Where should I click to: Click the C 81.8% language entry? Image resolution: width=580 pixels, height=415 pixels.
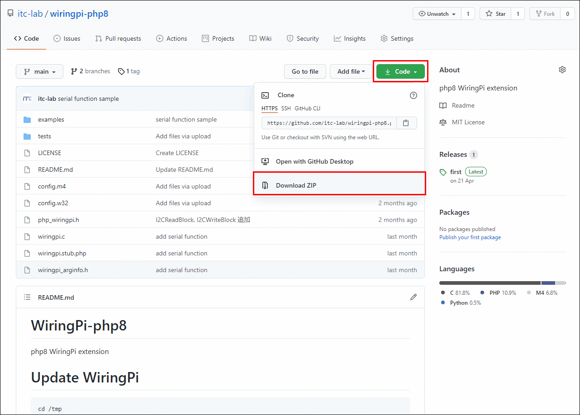click(x=455, y=293)
